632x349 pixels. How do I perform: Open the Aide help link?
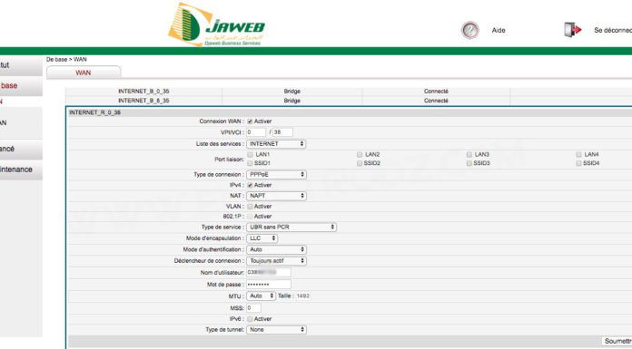point(499,30)
